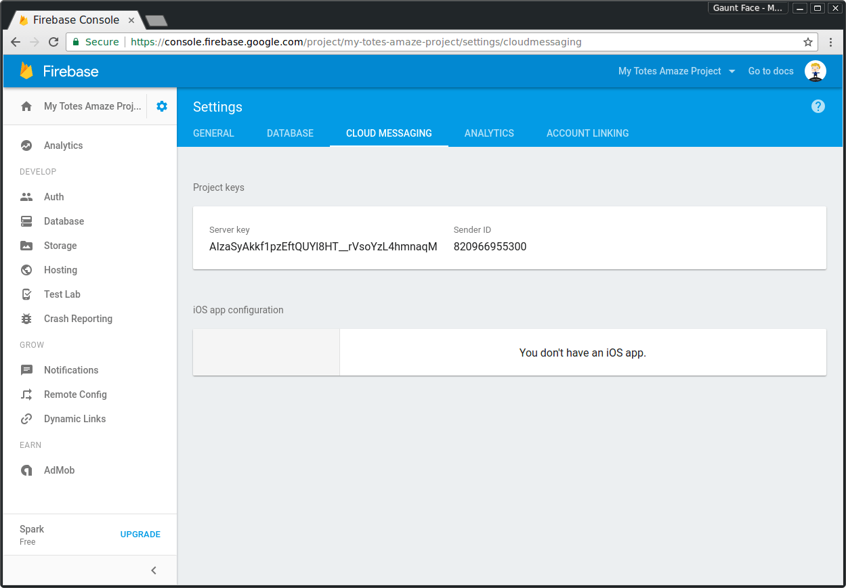Go to Dynamic Links
The image size is (846, 588).
point(75,418)
